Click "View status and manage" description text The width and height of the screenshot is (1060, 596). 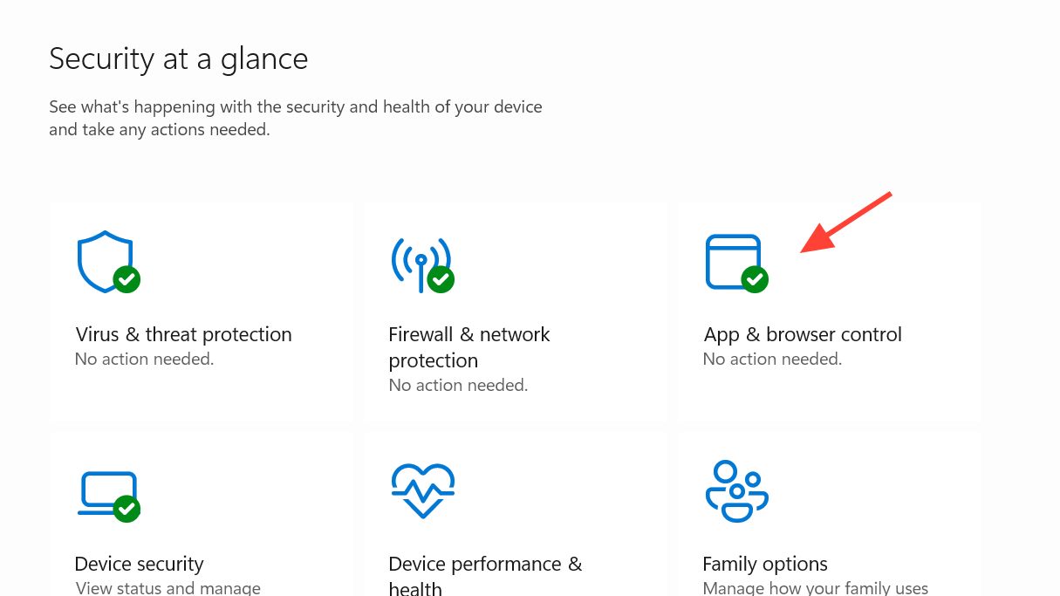[168, 588]
